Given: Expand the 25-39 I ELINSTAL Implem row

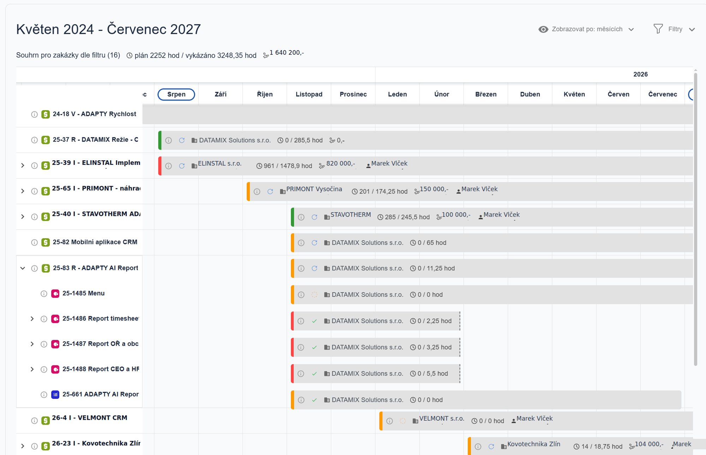Looking at the screenshot, I should tap(23, 165).
